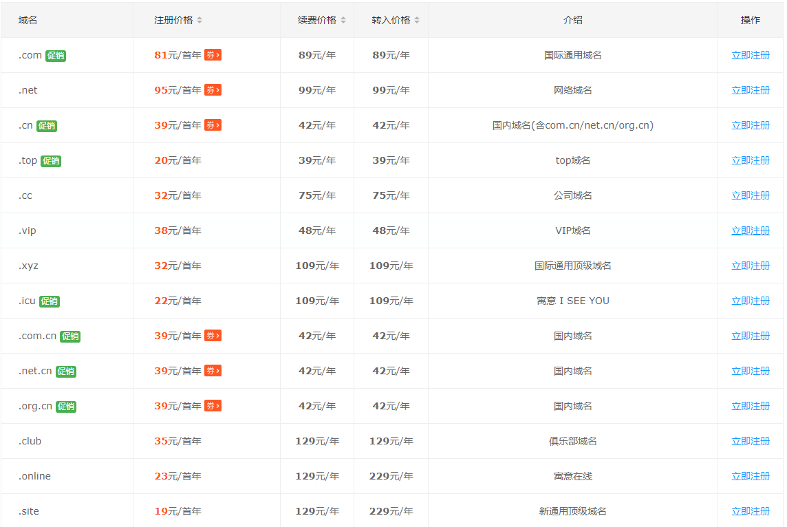
Task: Click the 券 coupon icon in the .net row
Action: pyautogui.click(x=213, y=89)
